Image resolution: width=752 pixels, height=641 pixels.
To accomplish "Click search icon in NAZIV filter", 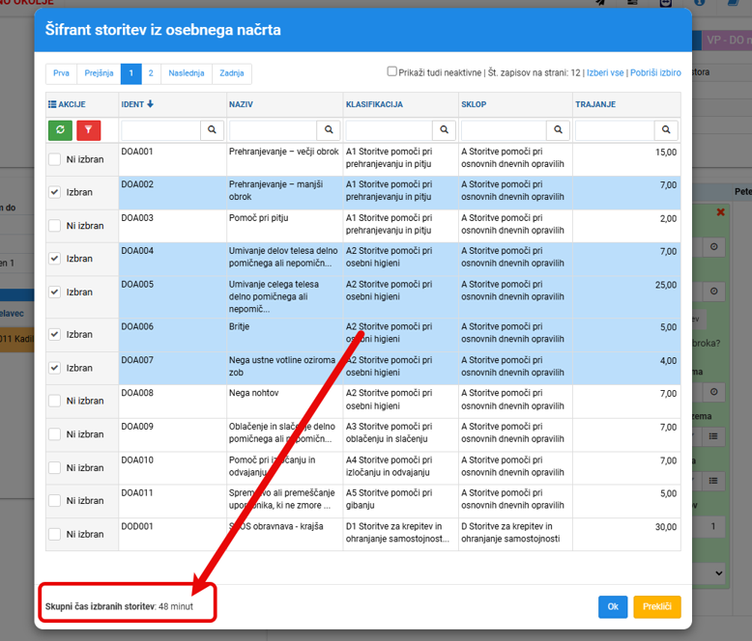I will [x=329, y=129].
